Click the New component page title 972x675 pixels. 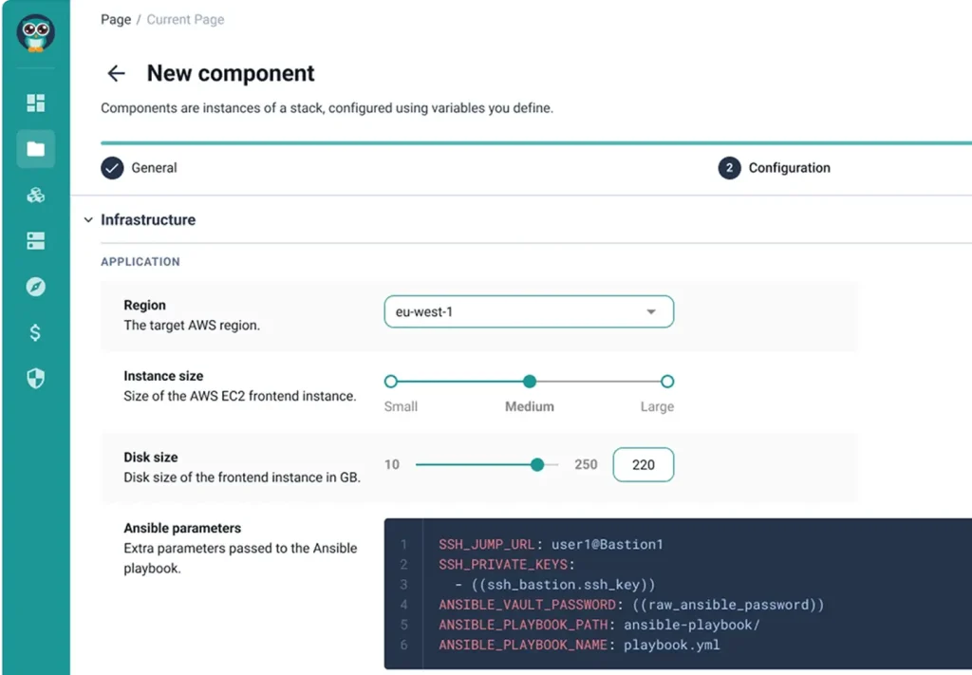[231, 73]
